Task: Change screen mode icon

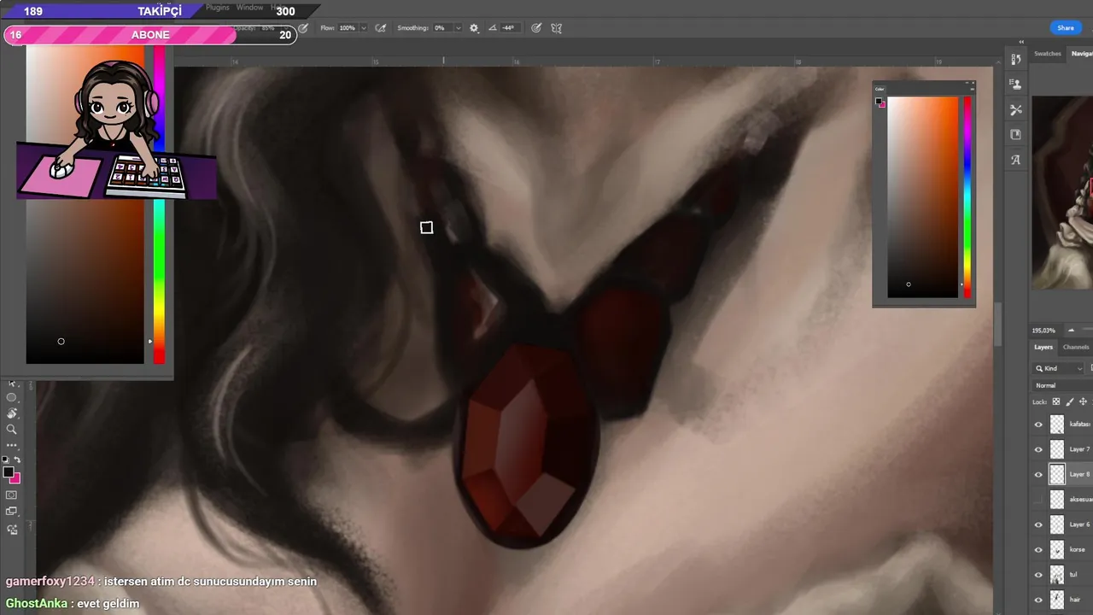Action: tap(11, 512)
